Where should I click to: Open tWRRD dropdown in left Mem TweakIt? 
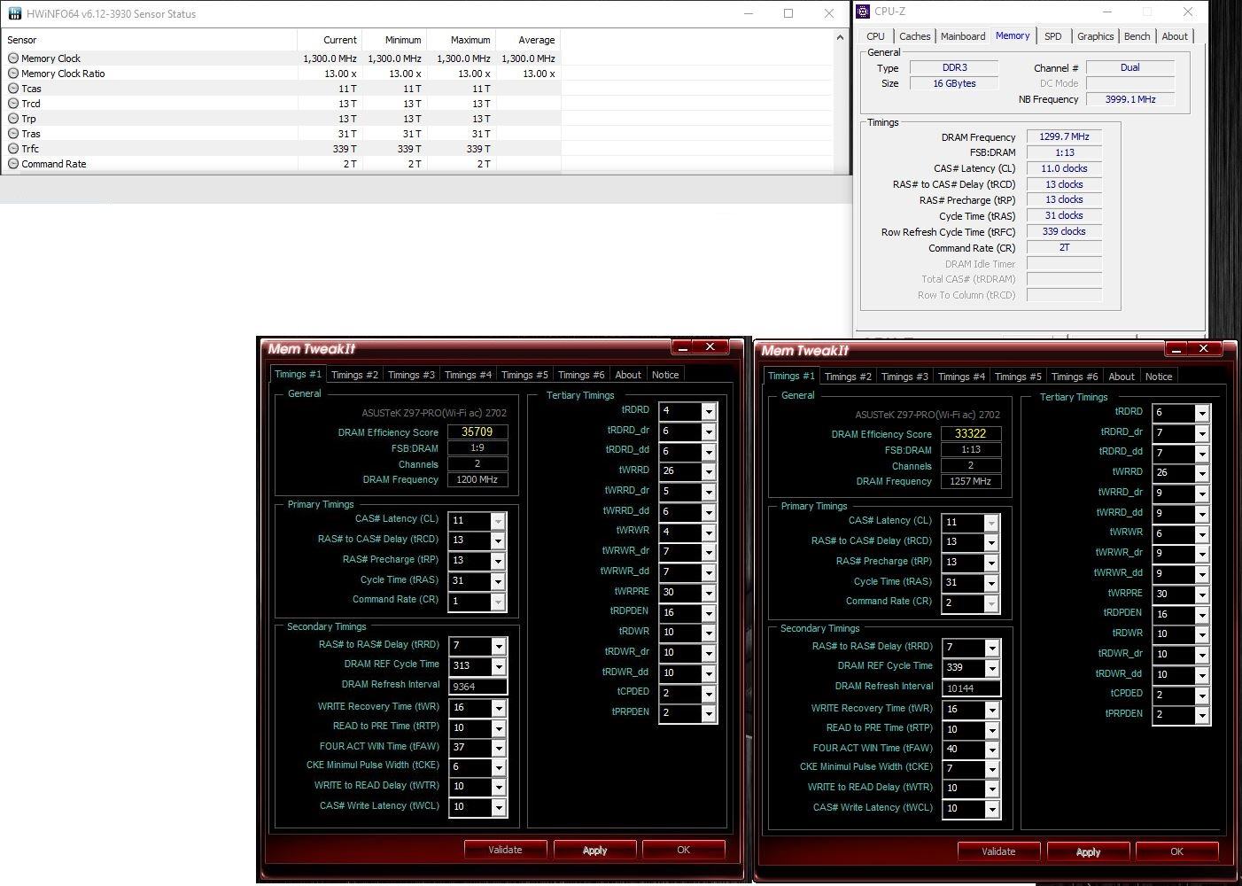pos(708,471)
